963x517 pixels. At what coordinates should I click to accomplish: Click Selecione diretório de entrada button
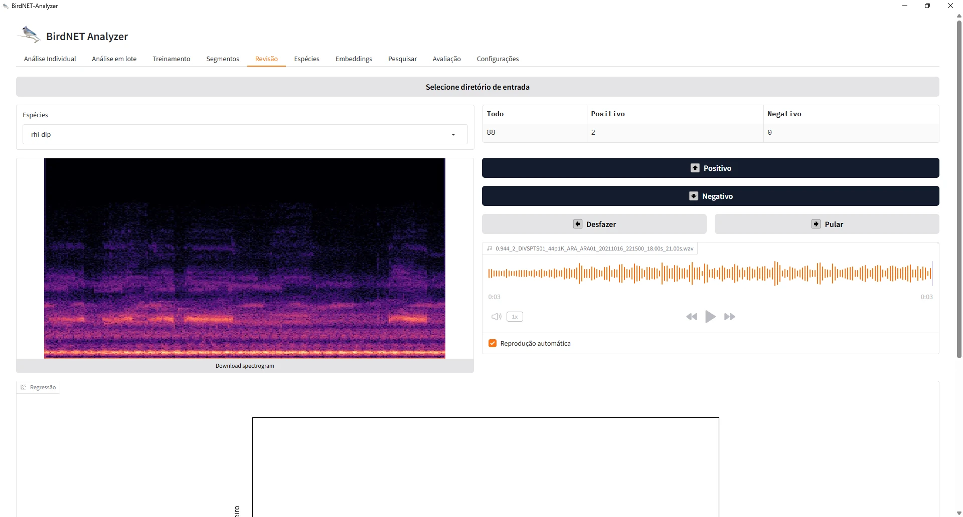click(477, 87)
